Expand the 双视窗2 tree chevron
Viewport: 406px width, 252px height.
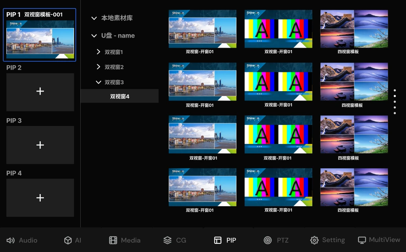coord(98,67)
